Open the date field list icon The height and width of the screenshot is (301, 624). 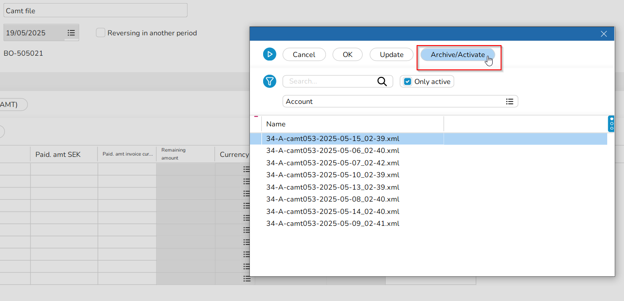pos(71,33)
